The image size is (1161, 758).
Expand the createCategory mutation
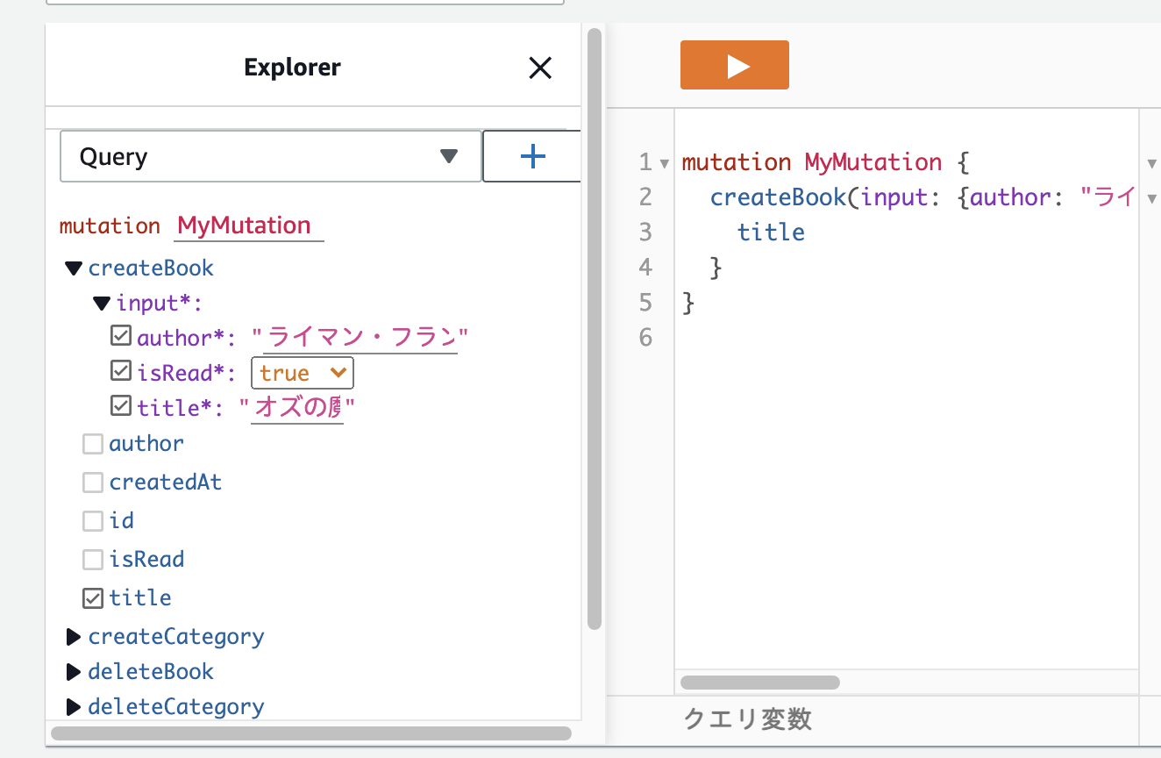pyautogui.click(x=74, y=637)
